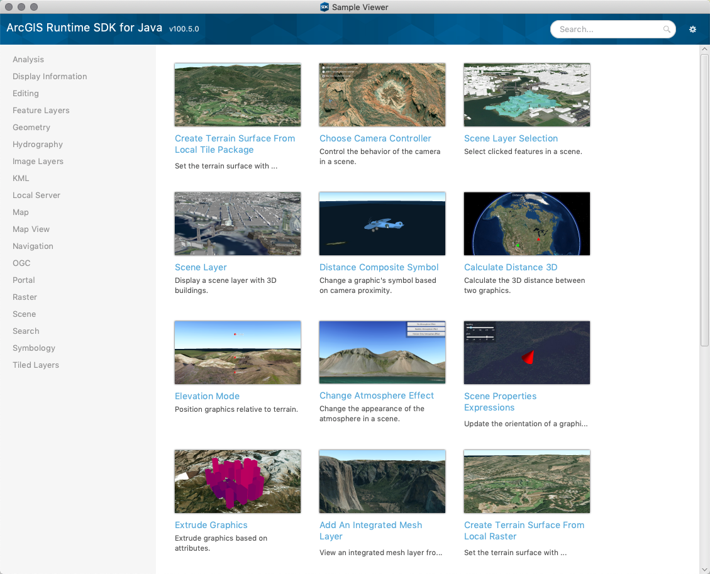Click 'Position graphics relative to terrain.' text
Viewport: 710px width, 574px height.
(236, 409)
